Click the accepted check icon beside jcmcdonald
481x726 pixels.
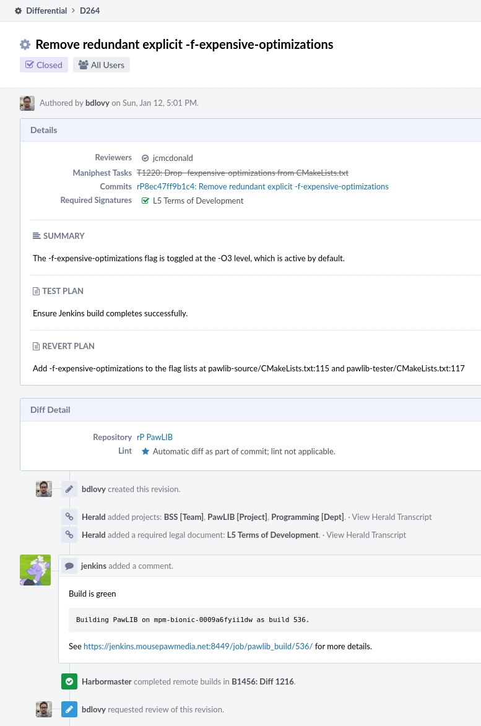tap(145, 158)
